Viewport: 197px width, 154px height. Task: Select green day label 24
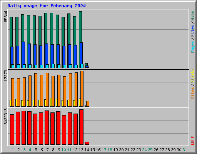point(144,150)
